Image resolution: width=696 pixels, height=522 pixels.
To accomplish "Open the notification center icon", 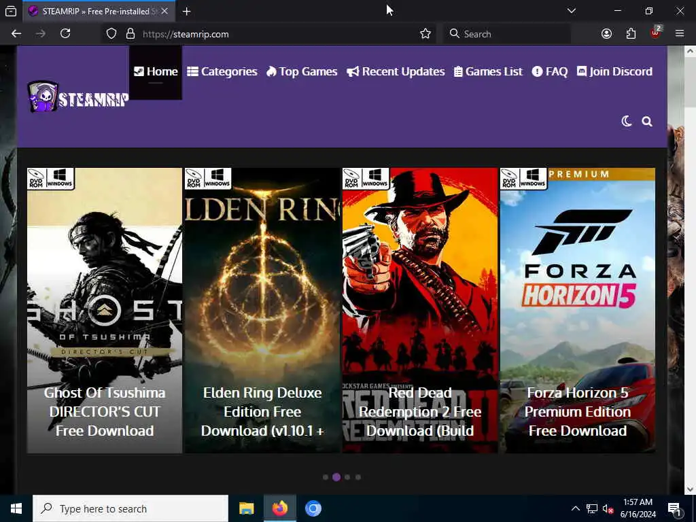I will point(675,508).
